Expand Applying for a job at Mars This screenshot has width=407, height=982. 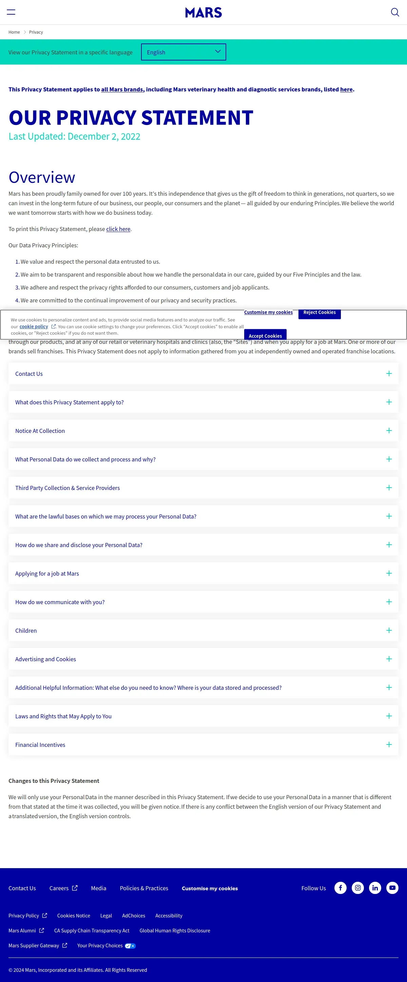click(x=203, y=573)
